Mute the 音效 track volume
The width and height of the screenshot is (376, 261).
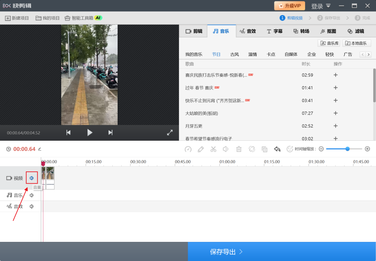click(32, 206)
